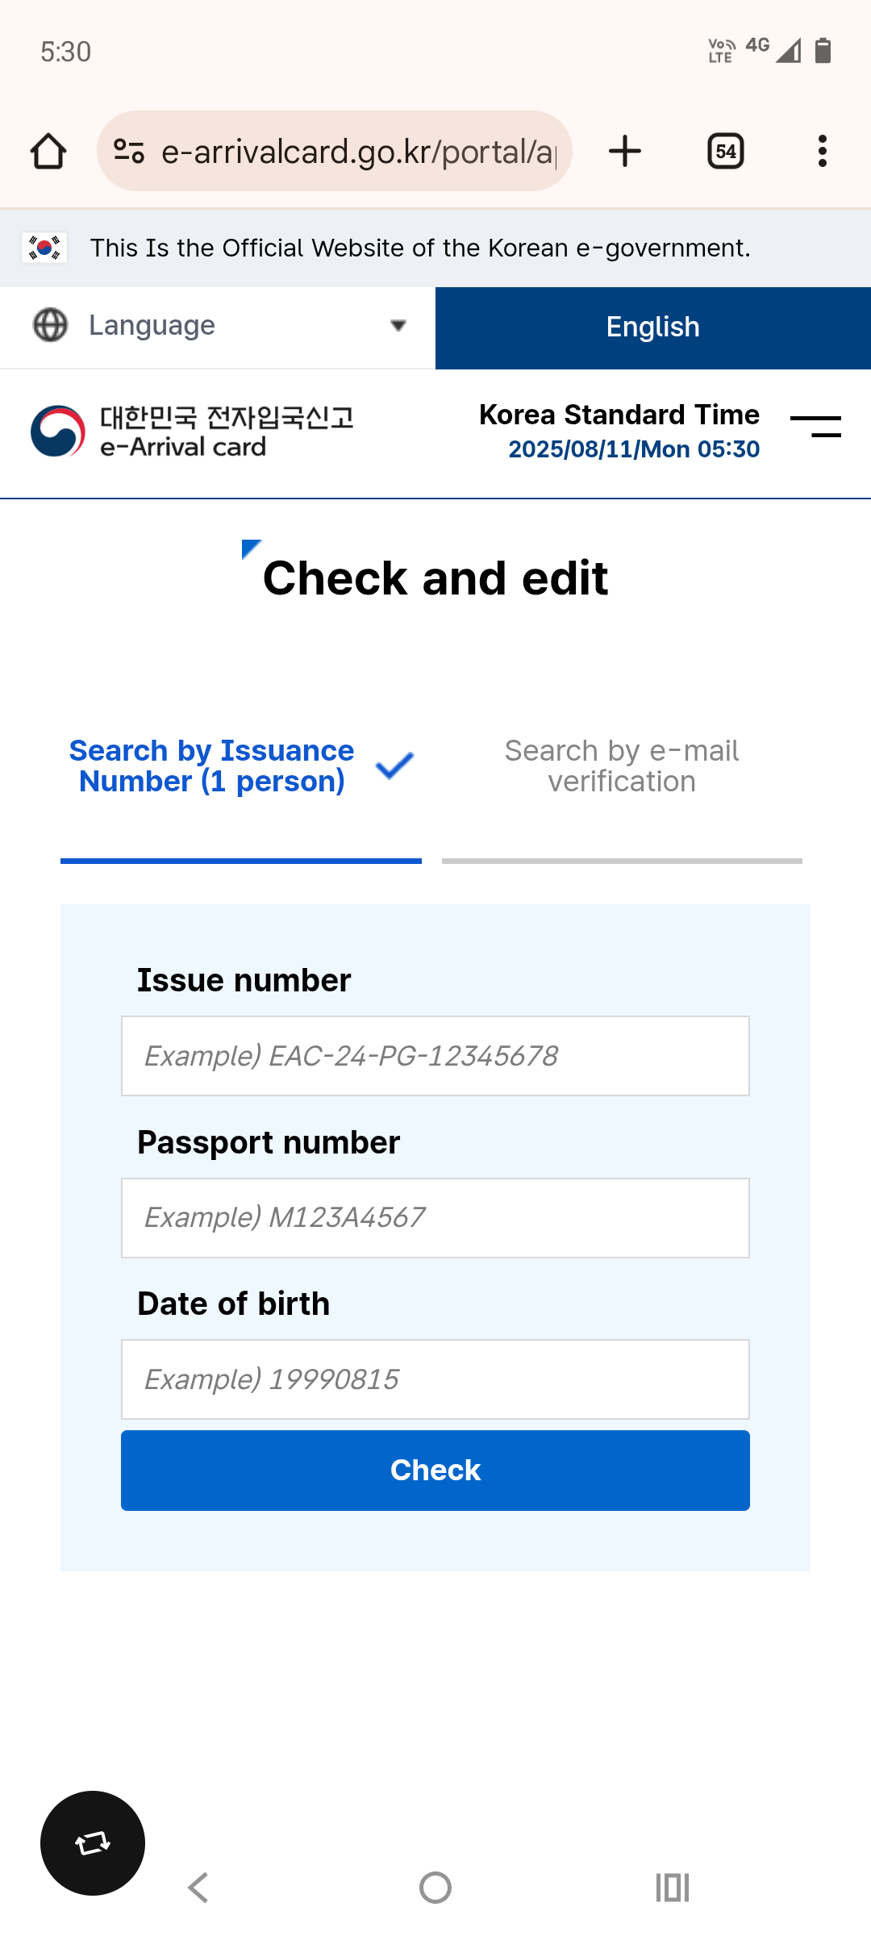Expand the Language dropdown
This screenshot has height=1936, width=871.
[218, 326]
